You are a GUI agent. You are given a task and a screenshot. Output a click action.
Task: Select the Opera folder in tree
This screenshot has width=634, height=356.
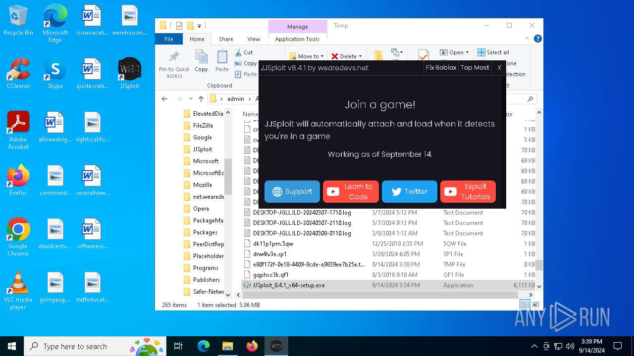click(x=201, y=209)
